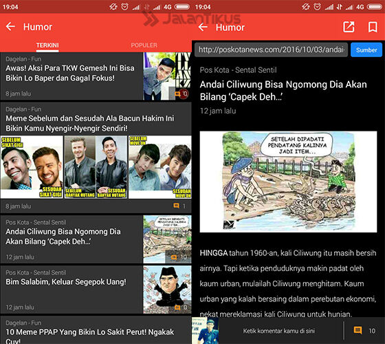Open comments icon in article bottom bar
Screen dimensions: 385x344
[x=357, y=330]
